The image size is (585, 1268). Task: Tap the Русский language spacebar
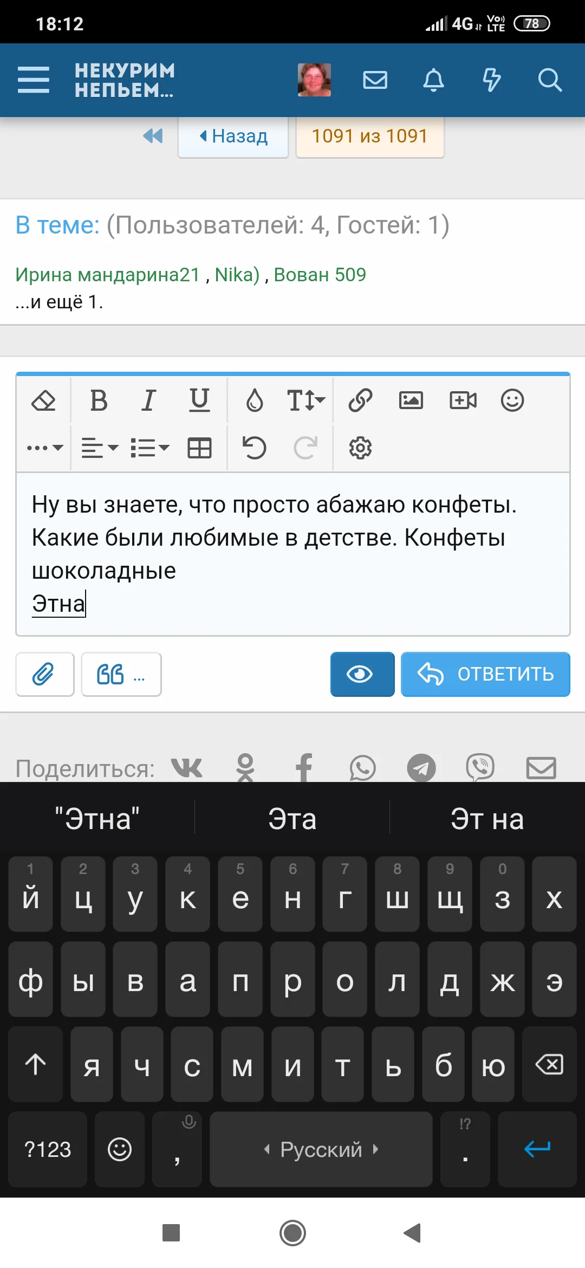pos(321,1149)
